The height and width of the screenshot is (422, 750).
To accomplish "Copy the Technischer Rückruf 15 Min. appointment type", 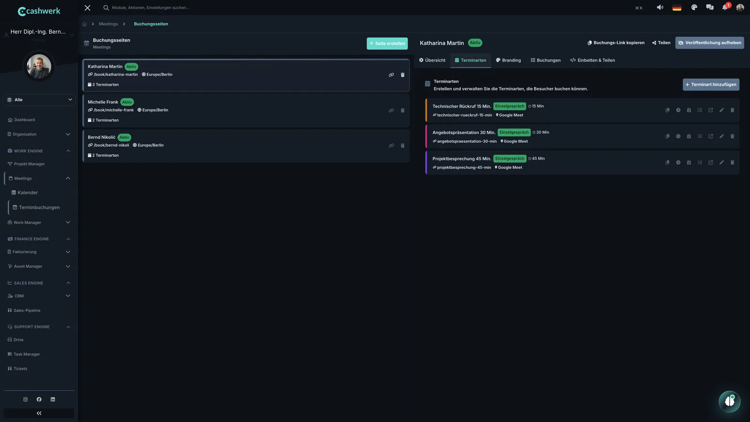I will click(x=667, y=110).
